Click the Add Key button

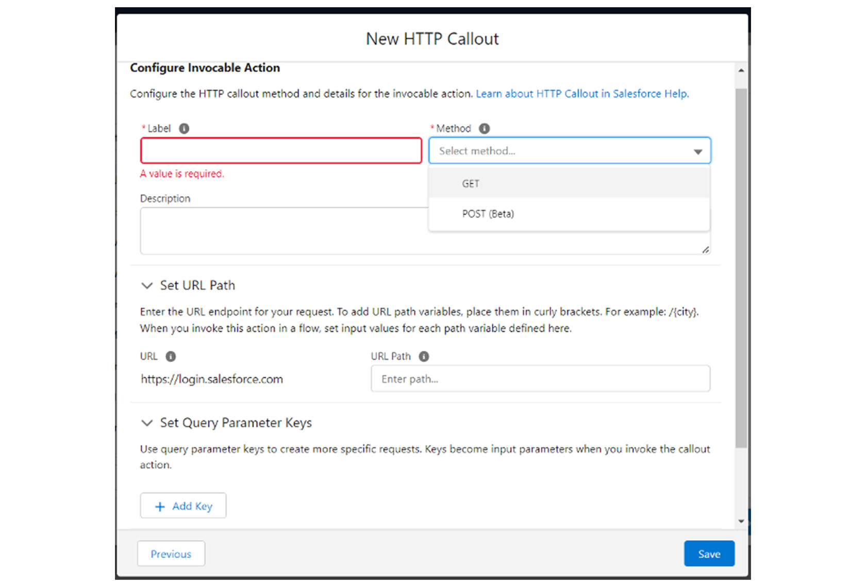pyautogui.click(x=183, y=506)
